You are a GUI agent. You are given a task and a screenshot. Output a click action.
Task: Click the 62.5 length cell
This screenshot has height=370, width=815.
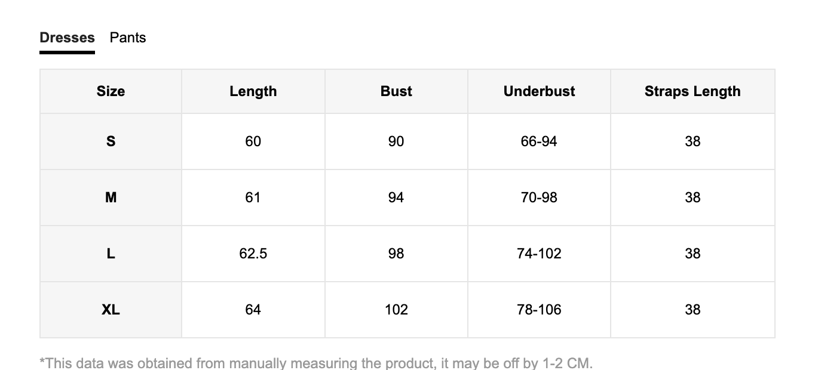pyautogui.click(x=253, y=254)
